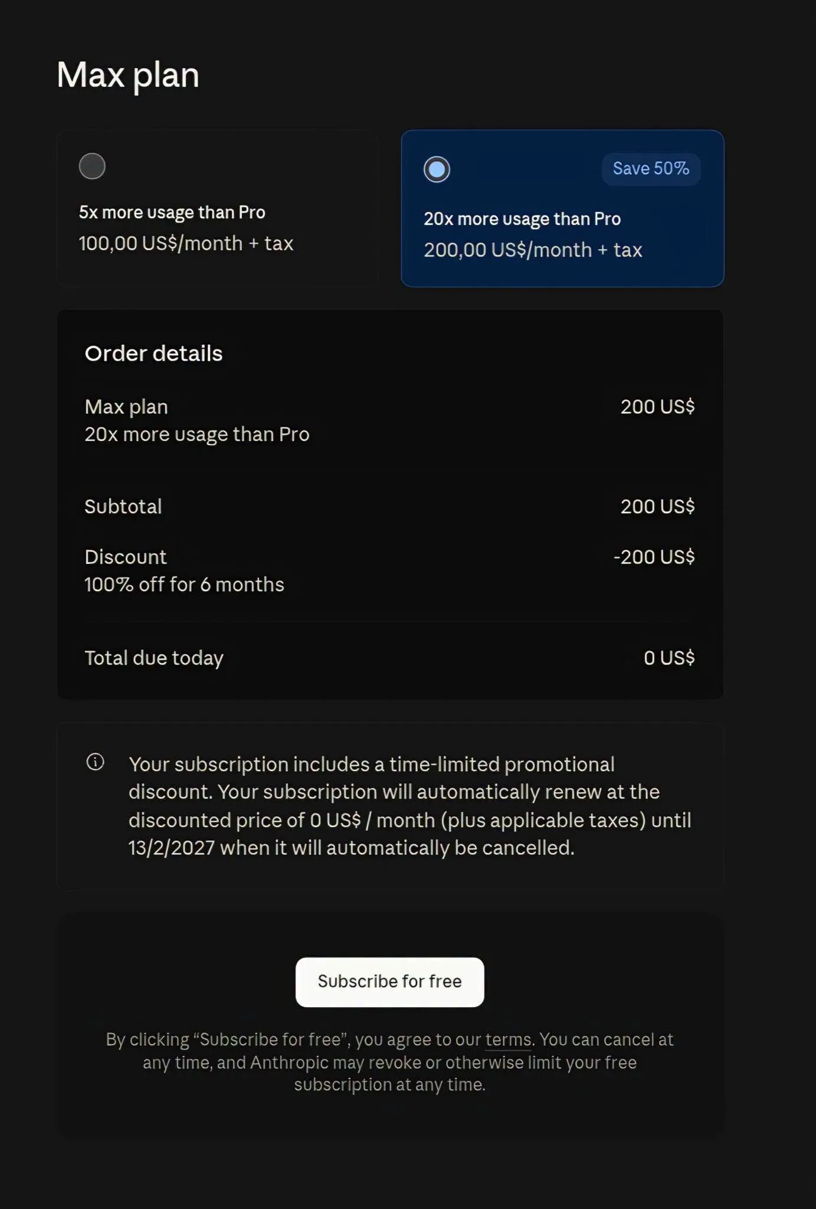Screen dimensions: 816x1209
Task: Click the 200 US$ subtotal amount
Action: [657, 507]
